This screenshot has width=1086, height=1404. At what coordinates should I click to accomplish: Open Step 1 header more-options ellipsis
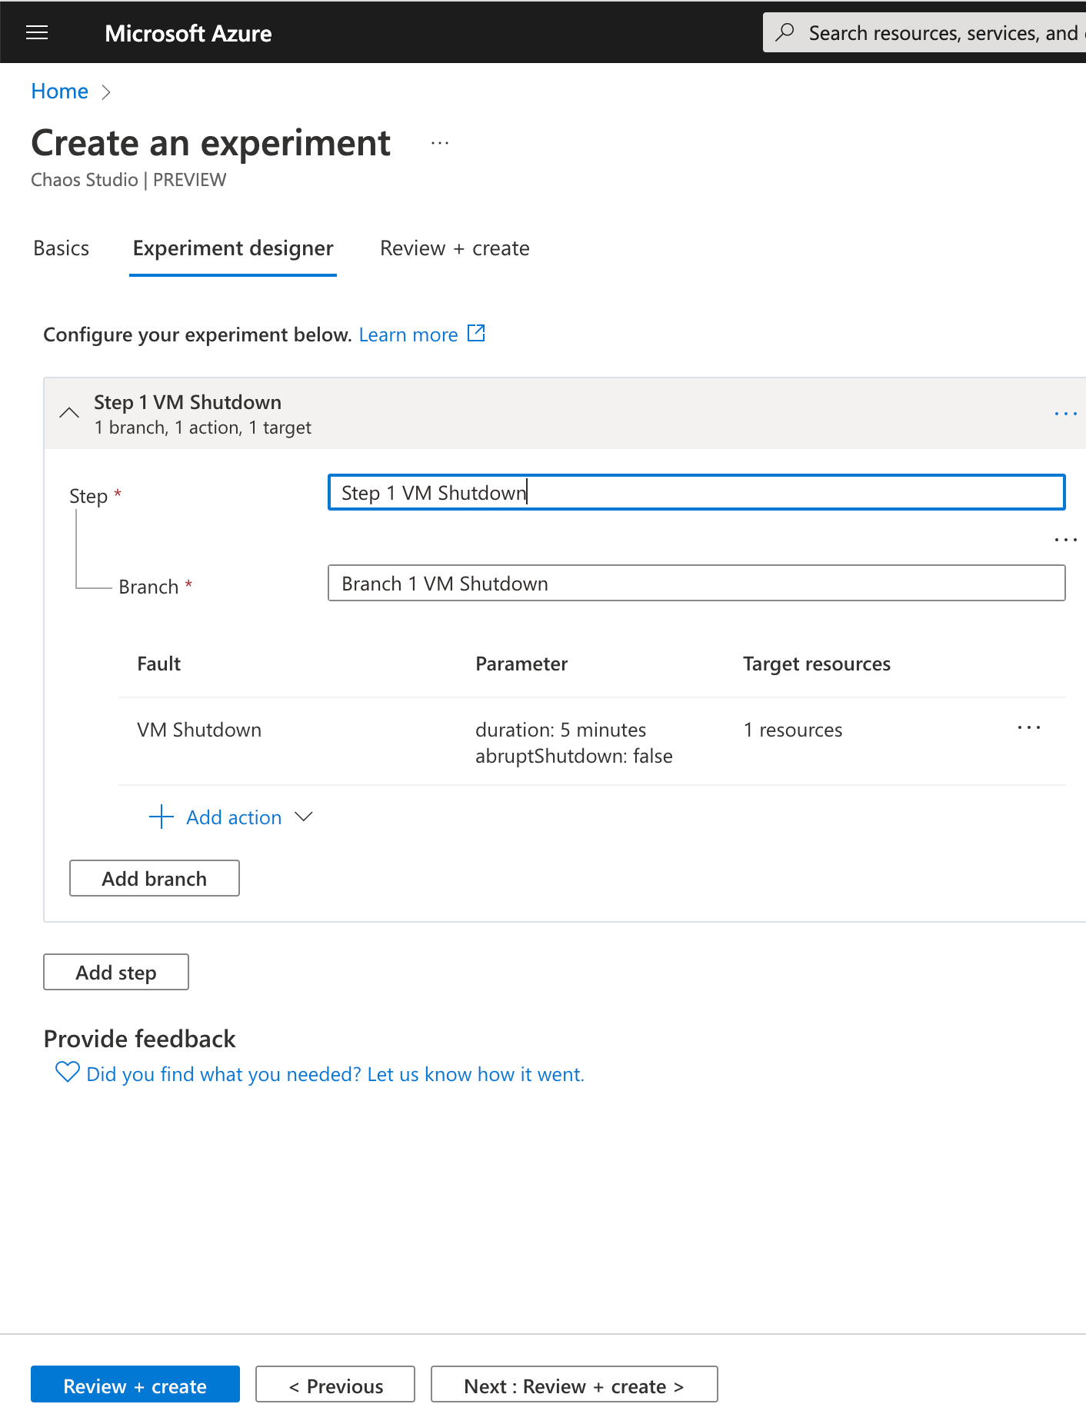(x=1065, y=414)
